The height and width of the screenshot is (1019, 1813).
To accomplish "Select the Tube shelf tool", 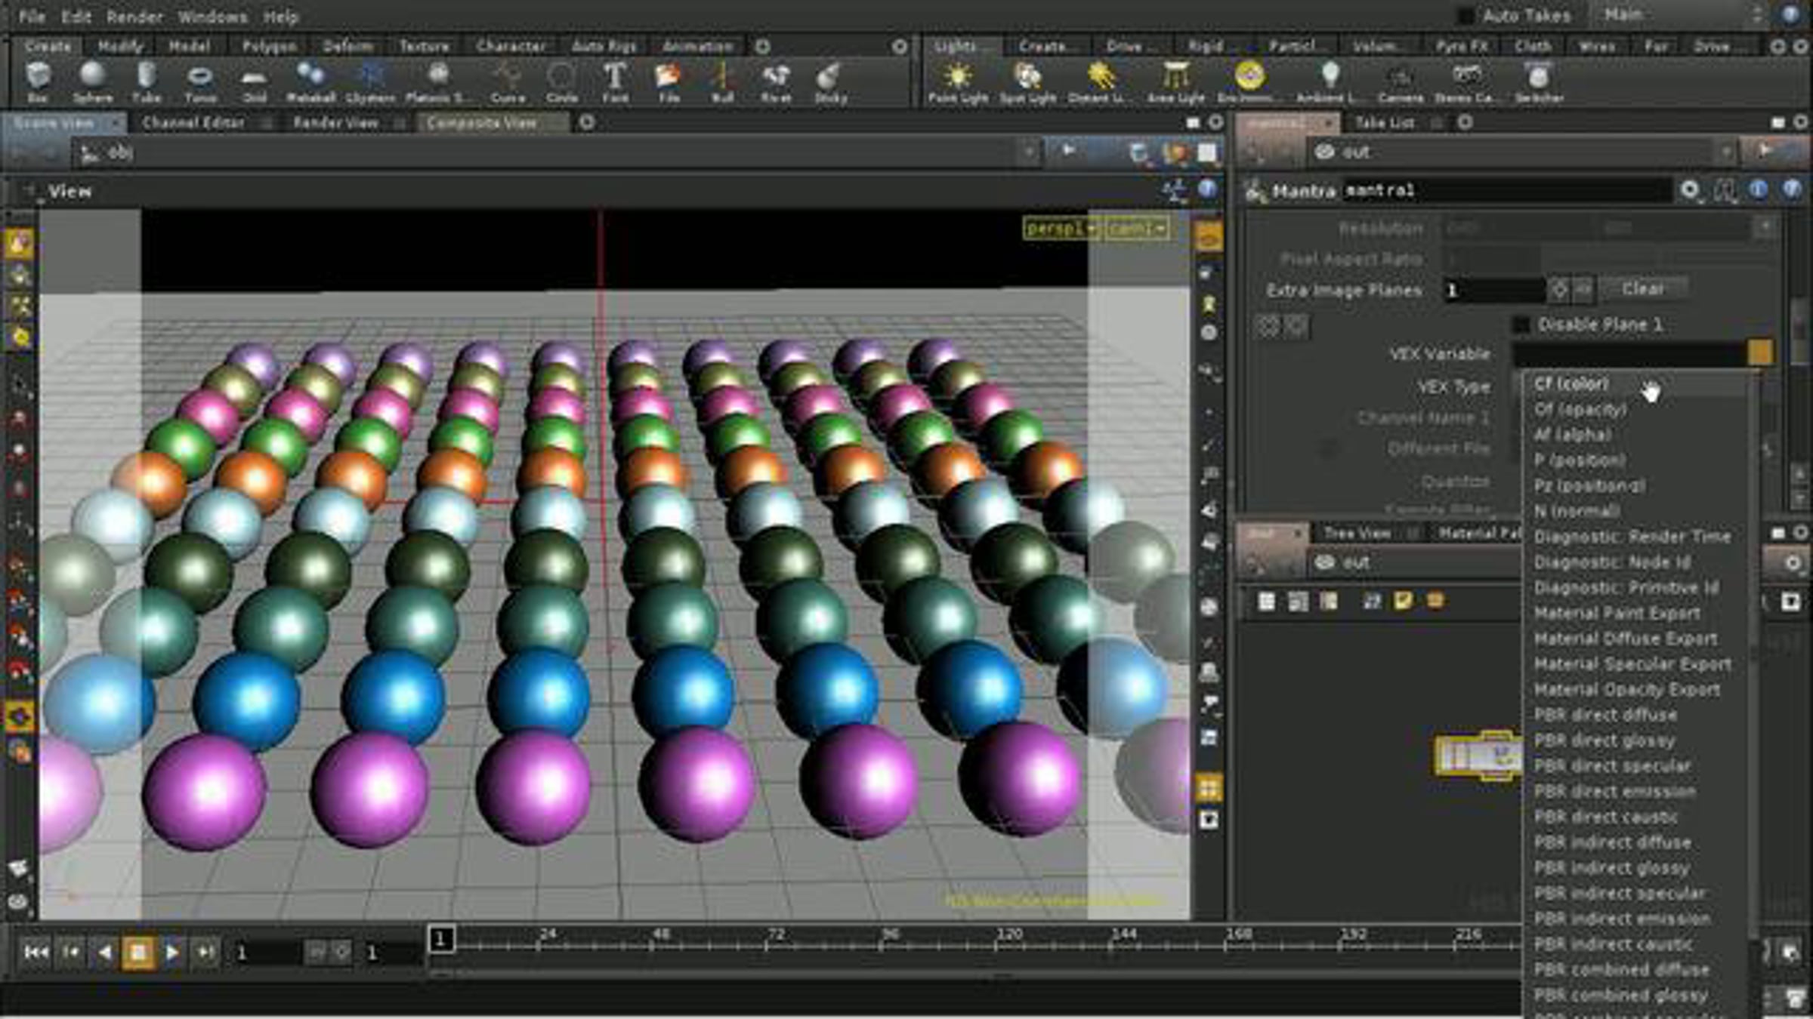I will 147,82.
